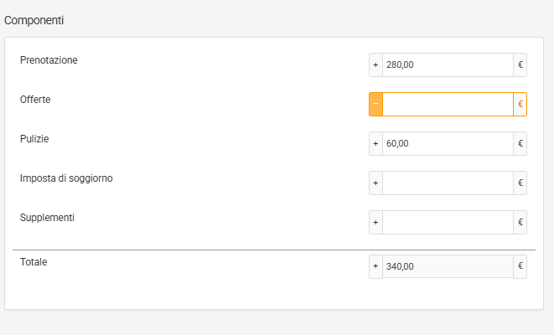The image size is (554, 335).
Task: Switch the sign button for Supplementi
Action: tap(375, 223)
